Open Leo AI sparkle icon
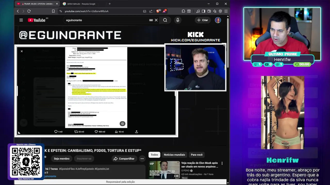 pos(214,11)
